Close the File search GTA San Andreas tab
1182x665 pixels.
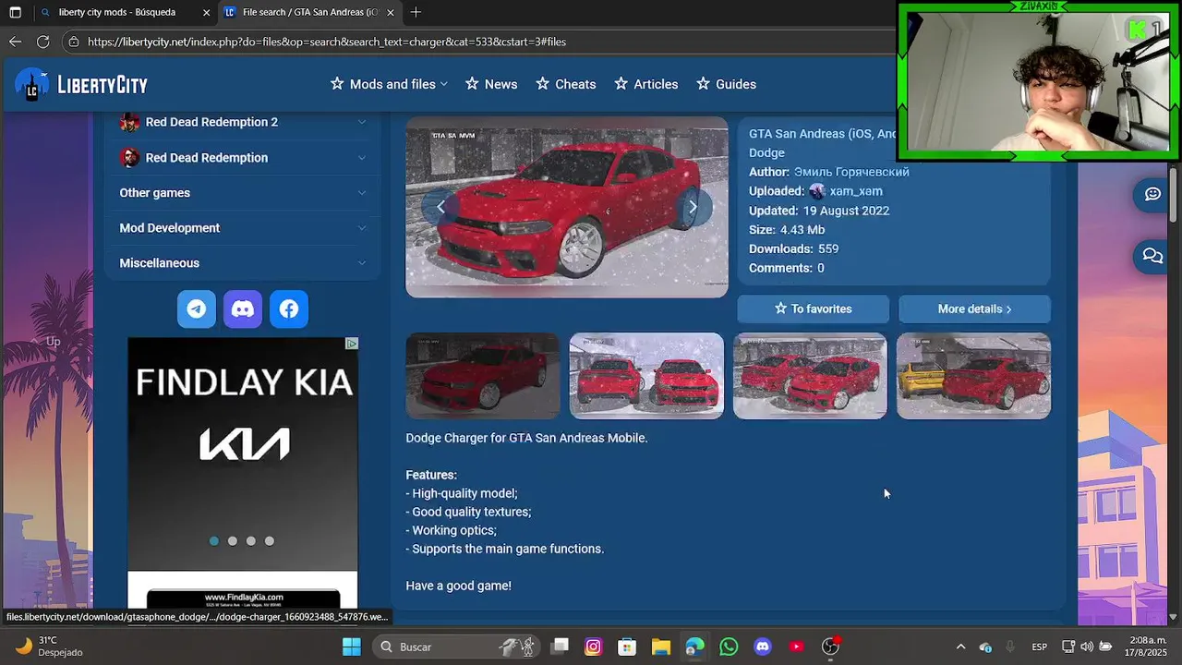tap(391, 12)
